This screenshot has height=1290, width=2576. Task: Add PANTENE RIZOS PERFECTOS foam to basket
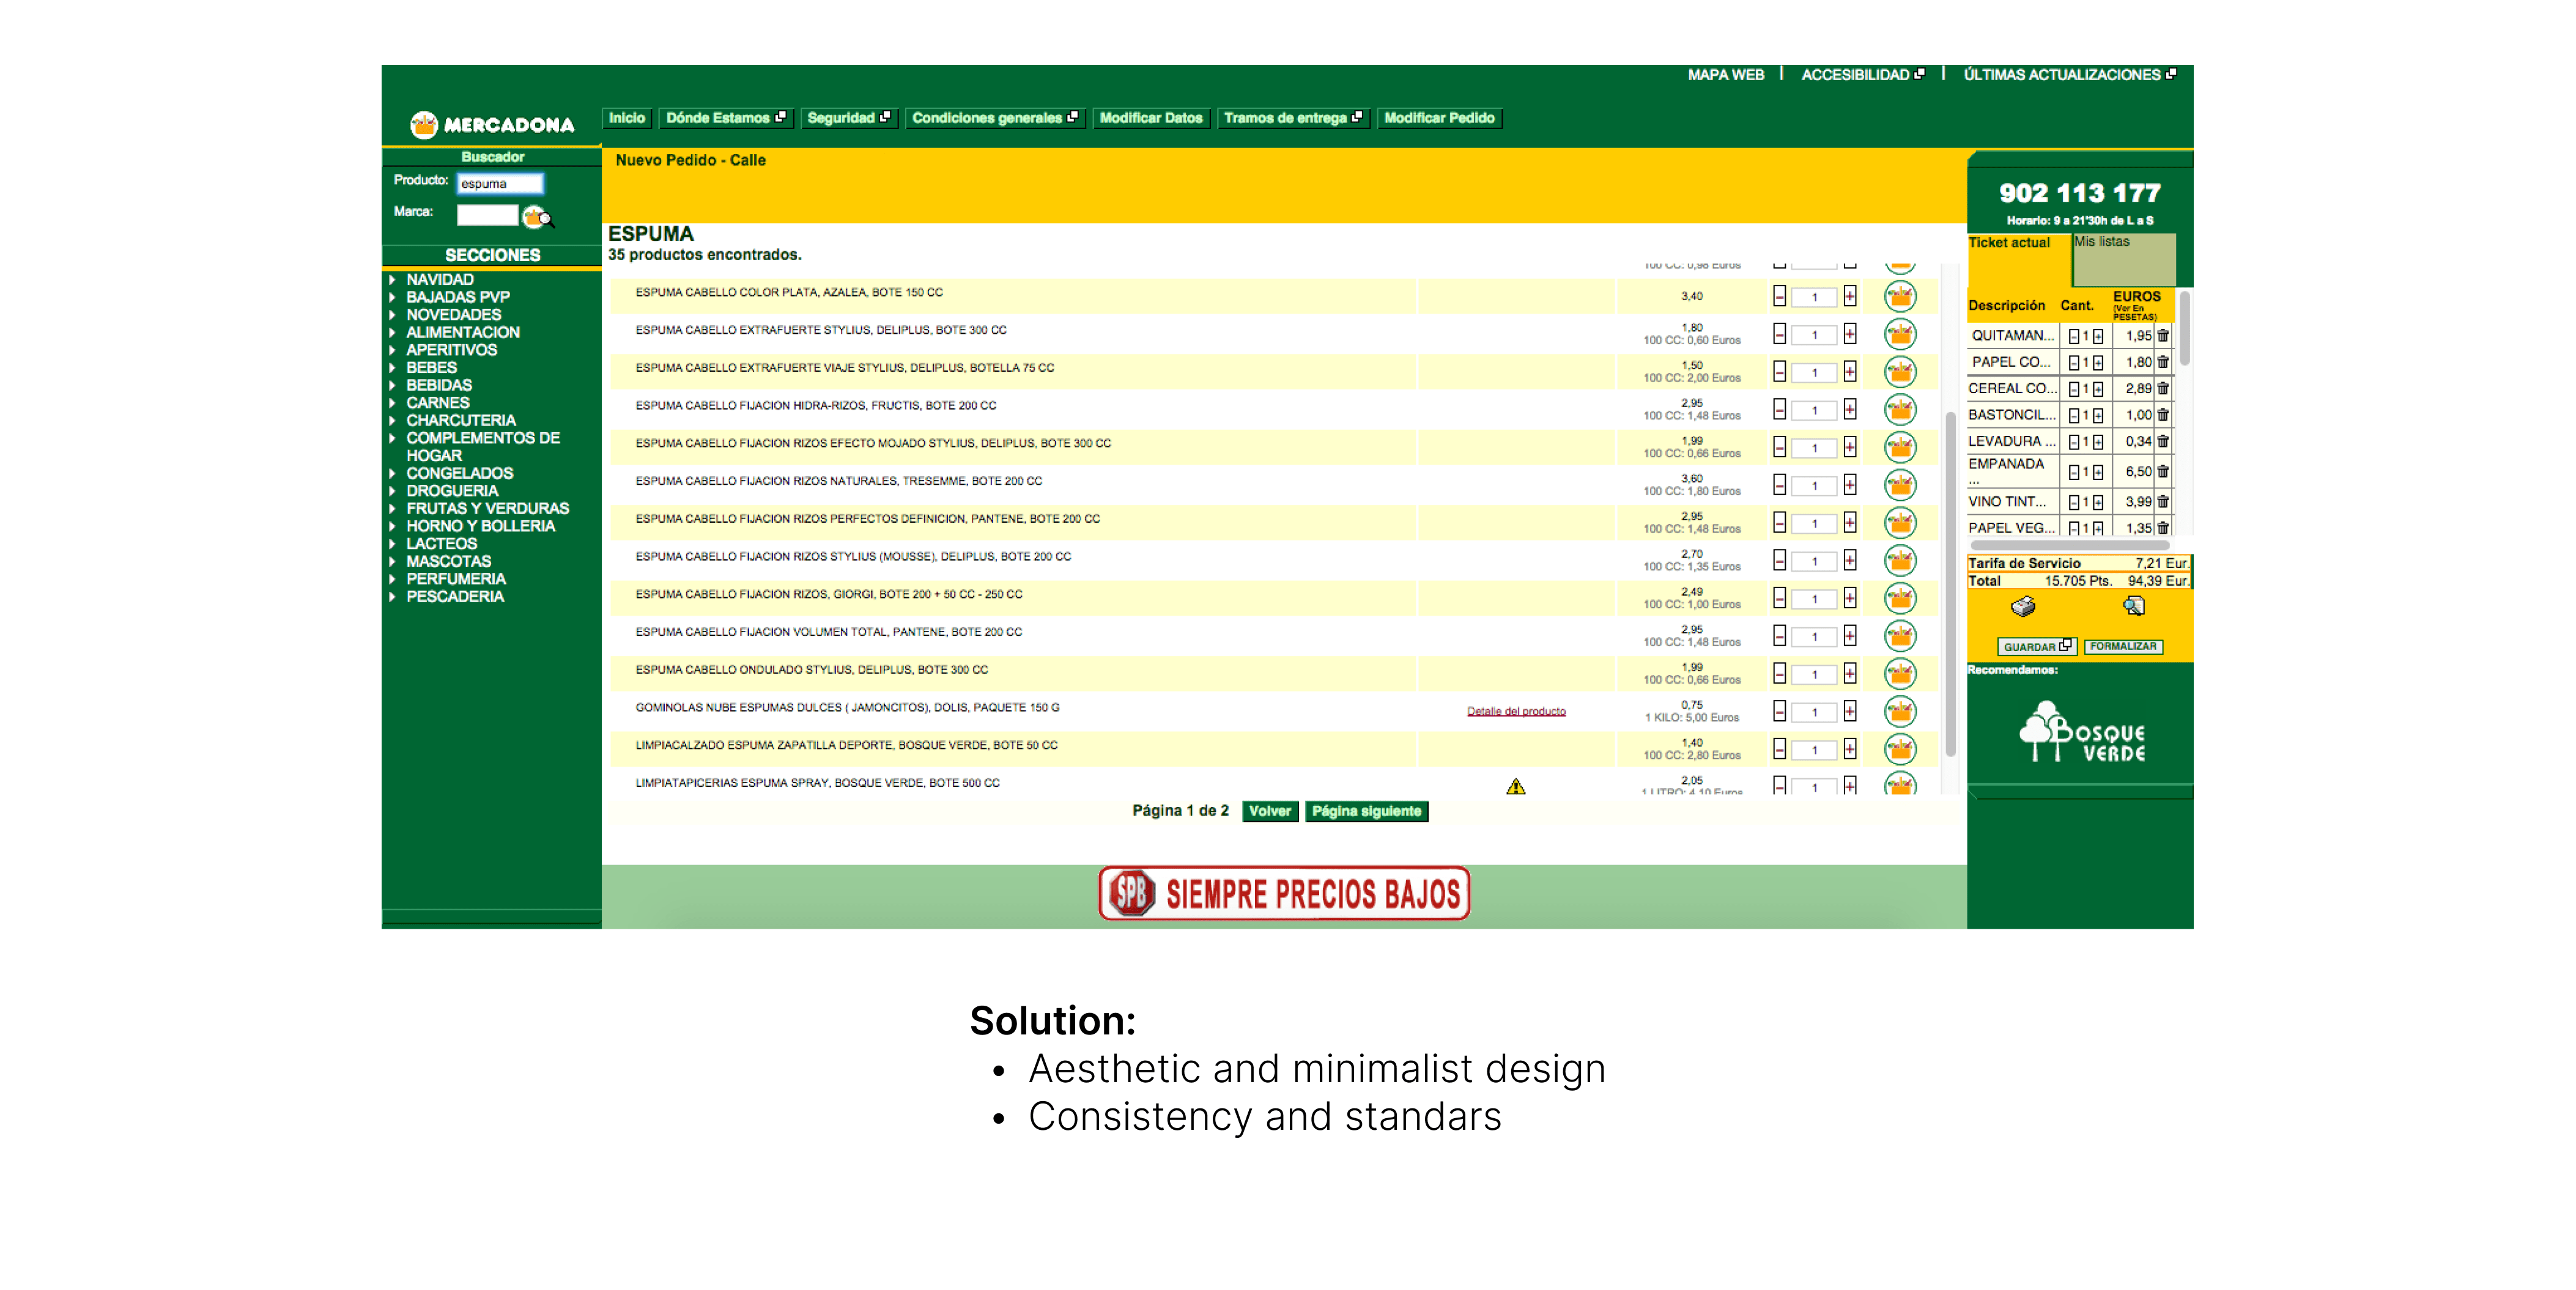(x=1900, y=523)
